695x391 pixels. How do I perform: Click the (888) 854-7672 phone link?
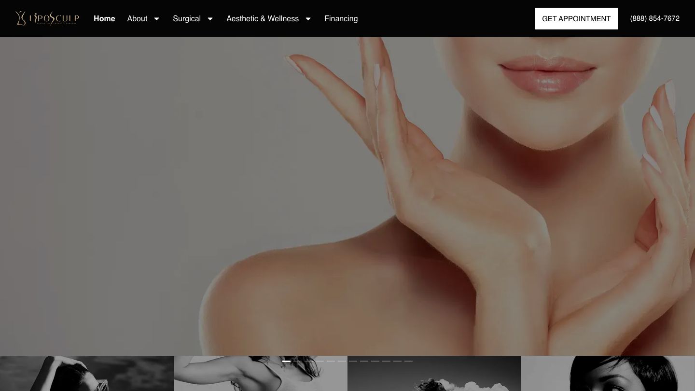coord(654,18)
